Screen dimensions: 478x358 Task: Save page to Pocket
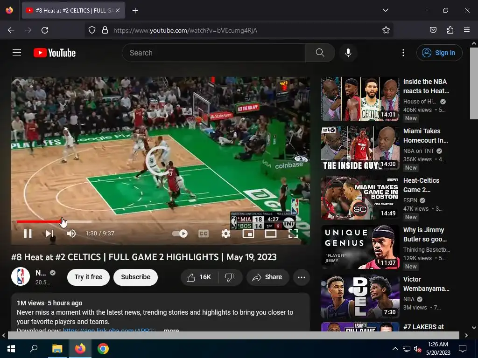(x=433, y=30)
